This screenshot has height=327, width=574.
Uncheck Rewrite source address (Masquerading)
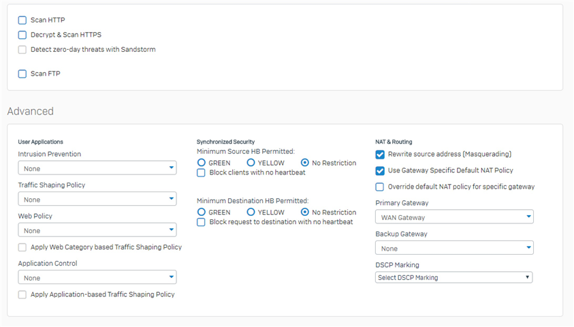click(x=380, y=155)
